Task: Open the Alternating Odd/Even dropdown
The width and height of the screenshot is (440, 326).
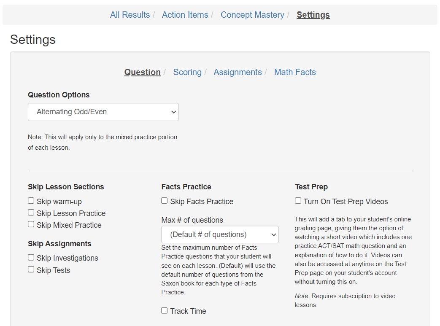Action: [103, 112]
